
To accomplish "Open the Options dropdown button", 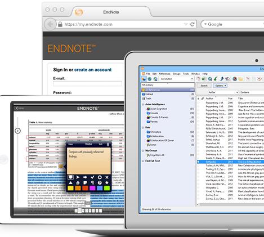I will coord(220,86).
